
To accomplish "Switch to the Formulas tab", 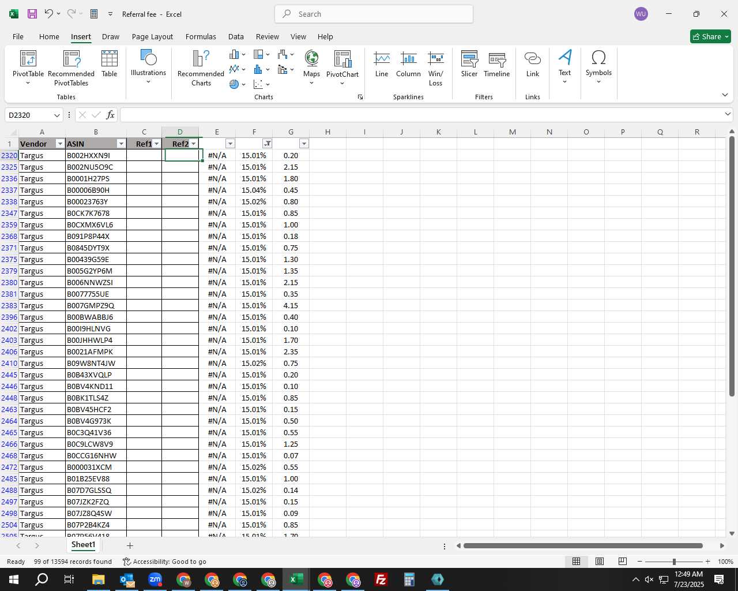I will click(x=201, y=36).
